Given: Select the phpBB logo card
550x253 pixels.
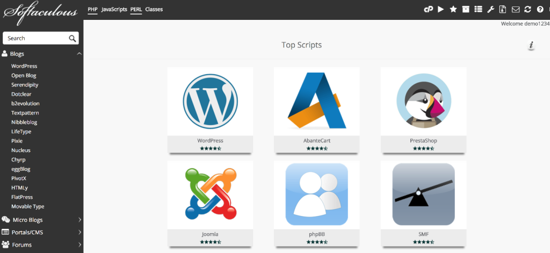Looking at the screenshot, I should [317, 195].
